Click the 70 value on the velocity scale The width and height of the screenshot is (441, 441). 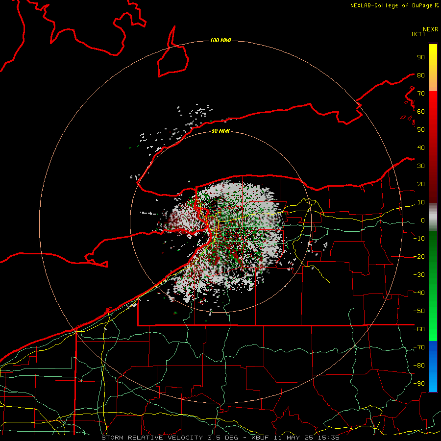(x=421, y=94)
